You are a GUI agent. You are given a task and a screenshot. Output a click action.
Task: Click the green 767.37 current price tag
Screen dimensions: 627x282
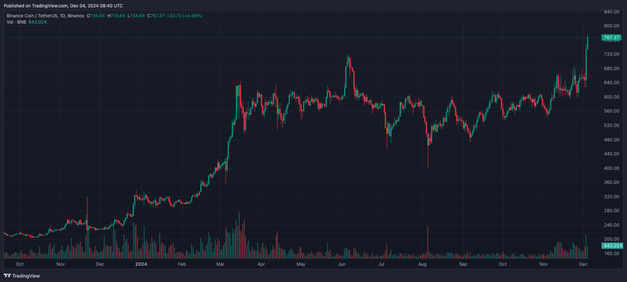tap(611, 37)
